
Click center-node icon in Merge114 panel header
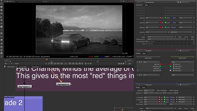tap(139, 85)
